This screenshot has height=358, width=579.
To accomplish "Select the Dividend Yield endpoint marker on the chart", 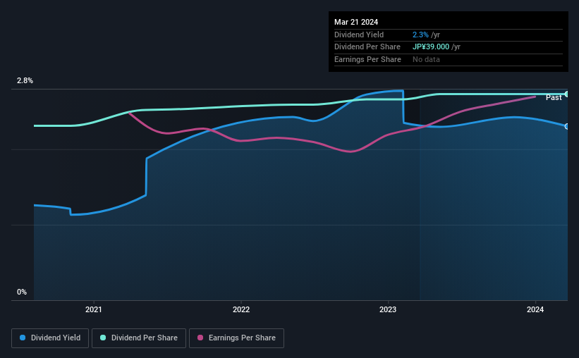I will point(567,127).
